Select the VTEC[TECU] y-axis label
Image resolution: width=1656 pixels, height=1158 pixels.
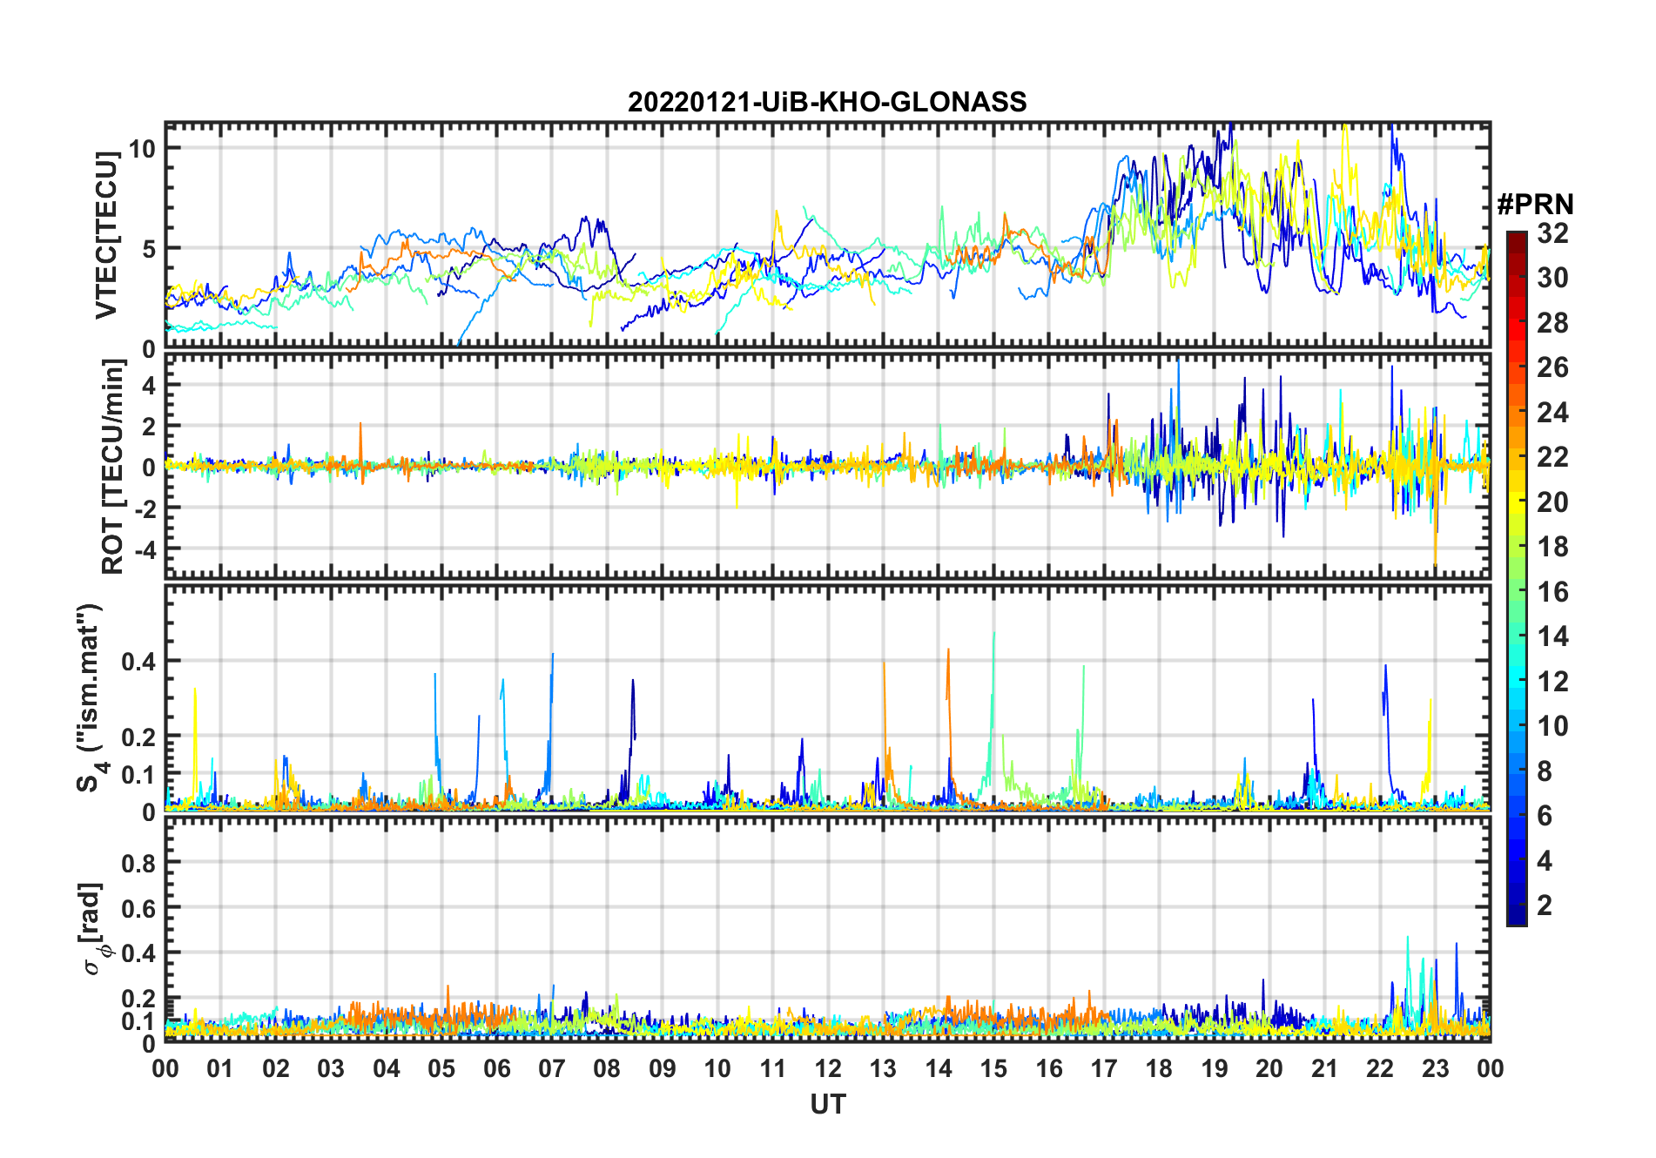click(x=106, y=235)
